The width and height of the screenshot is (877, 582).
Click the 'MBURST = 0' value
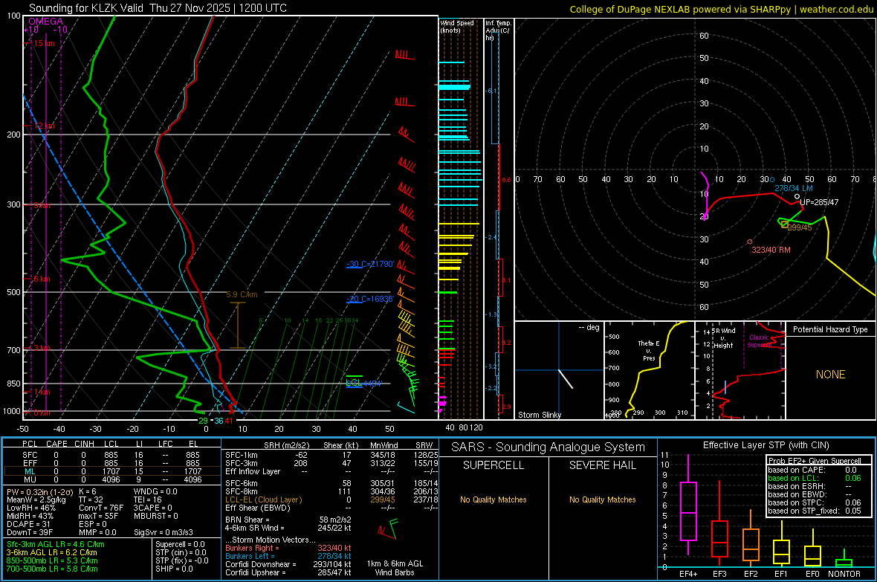(x=155, y=516)
